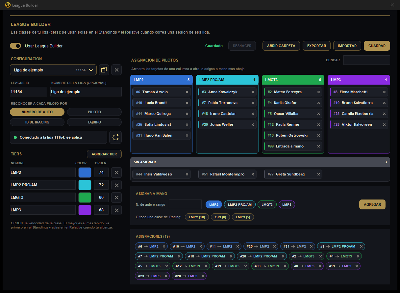Remove the #19 → LMP3 assignment
This screenshot has height=293, width=400.
357,266
